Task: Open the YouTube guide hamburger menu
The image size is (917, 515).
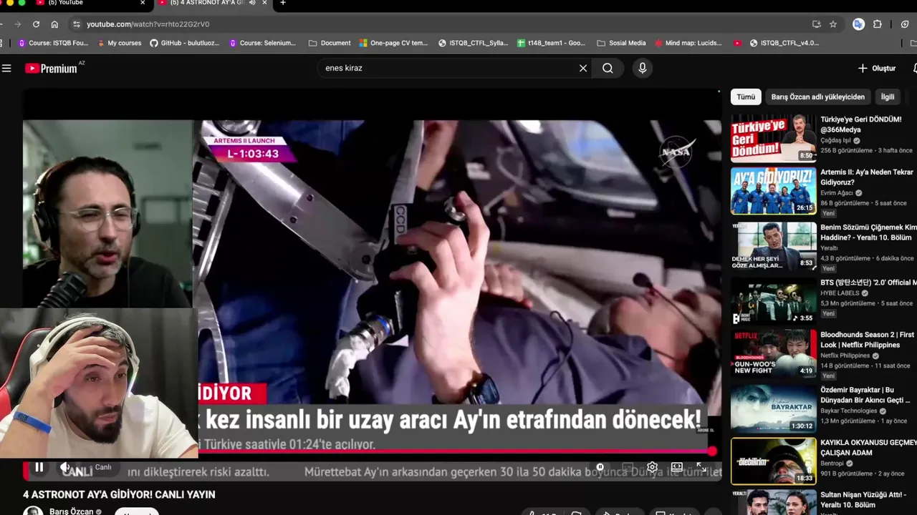Action: click(6, 68)
